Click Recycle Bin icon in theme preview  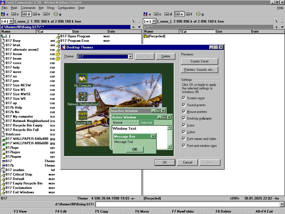pos(83,116)
